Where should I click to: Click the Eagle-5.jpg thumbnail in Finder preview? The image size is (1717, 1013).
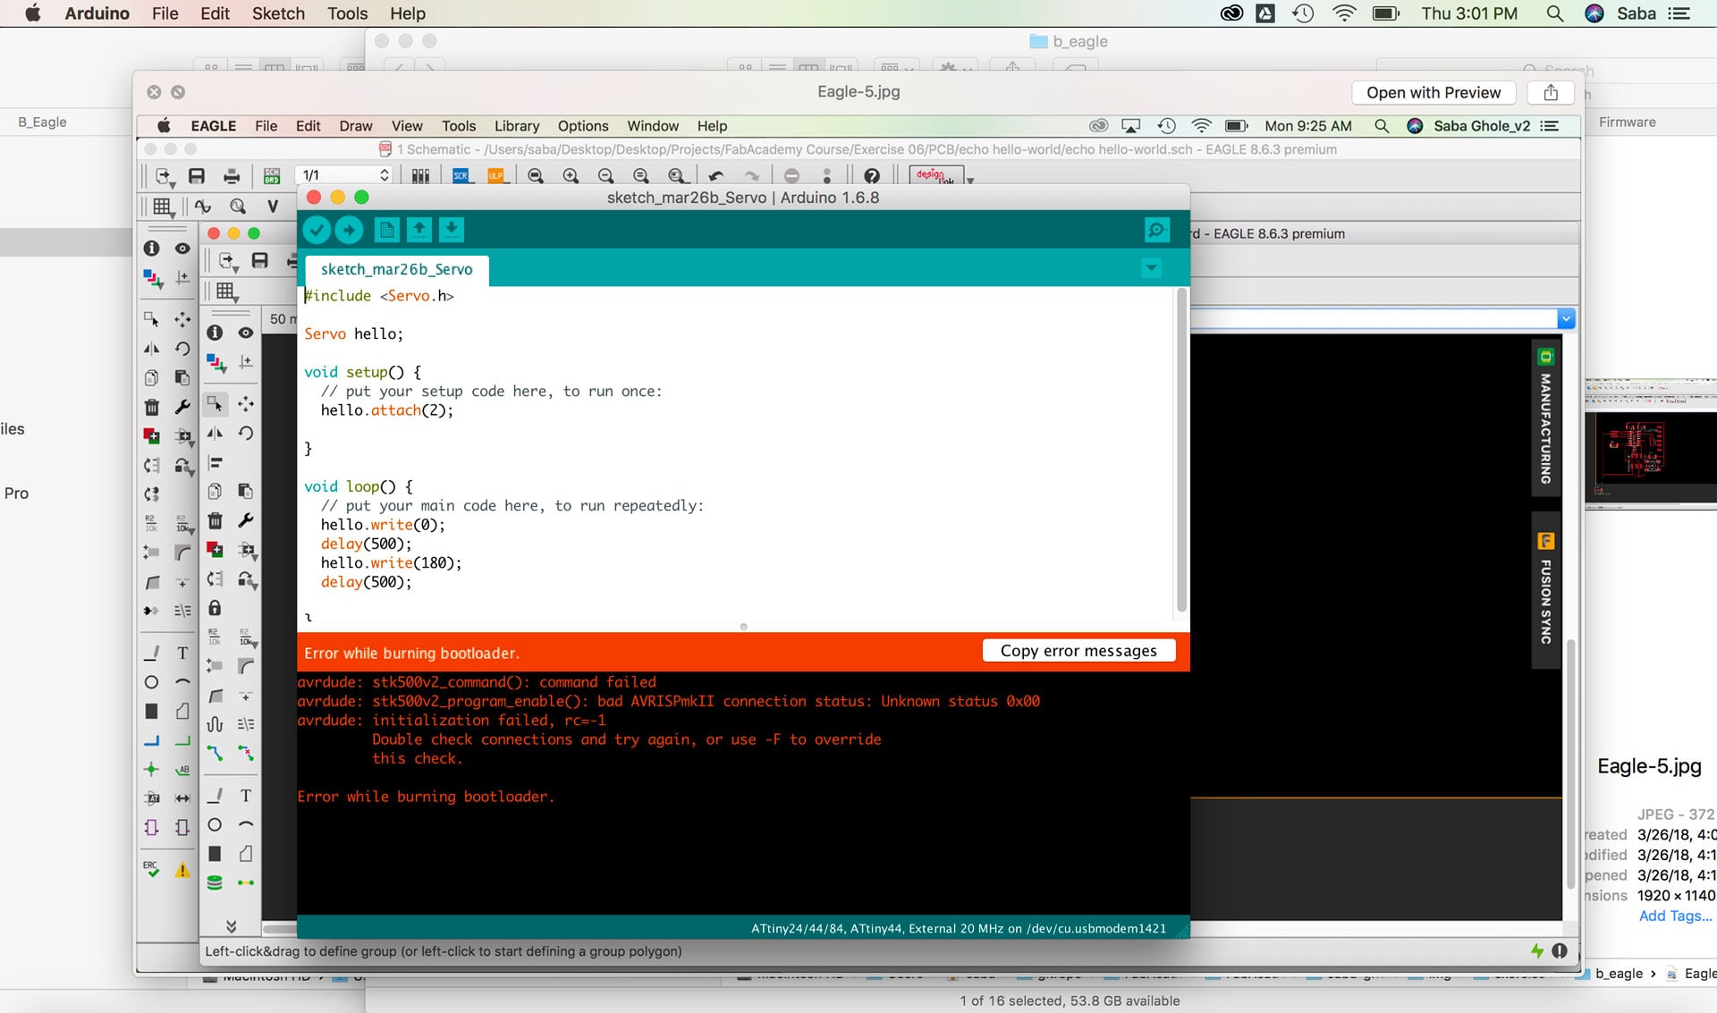coord(1650,444)
